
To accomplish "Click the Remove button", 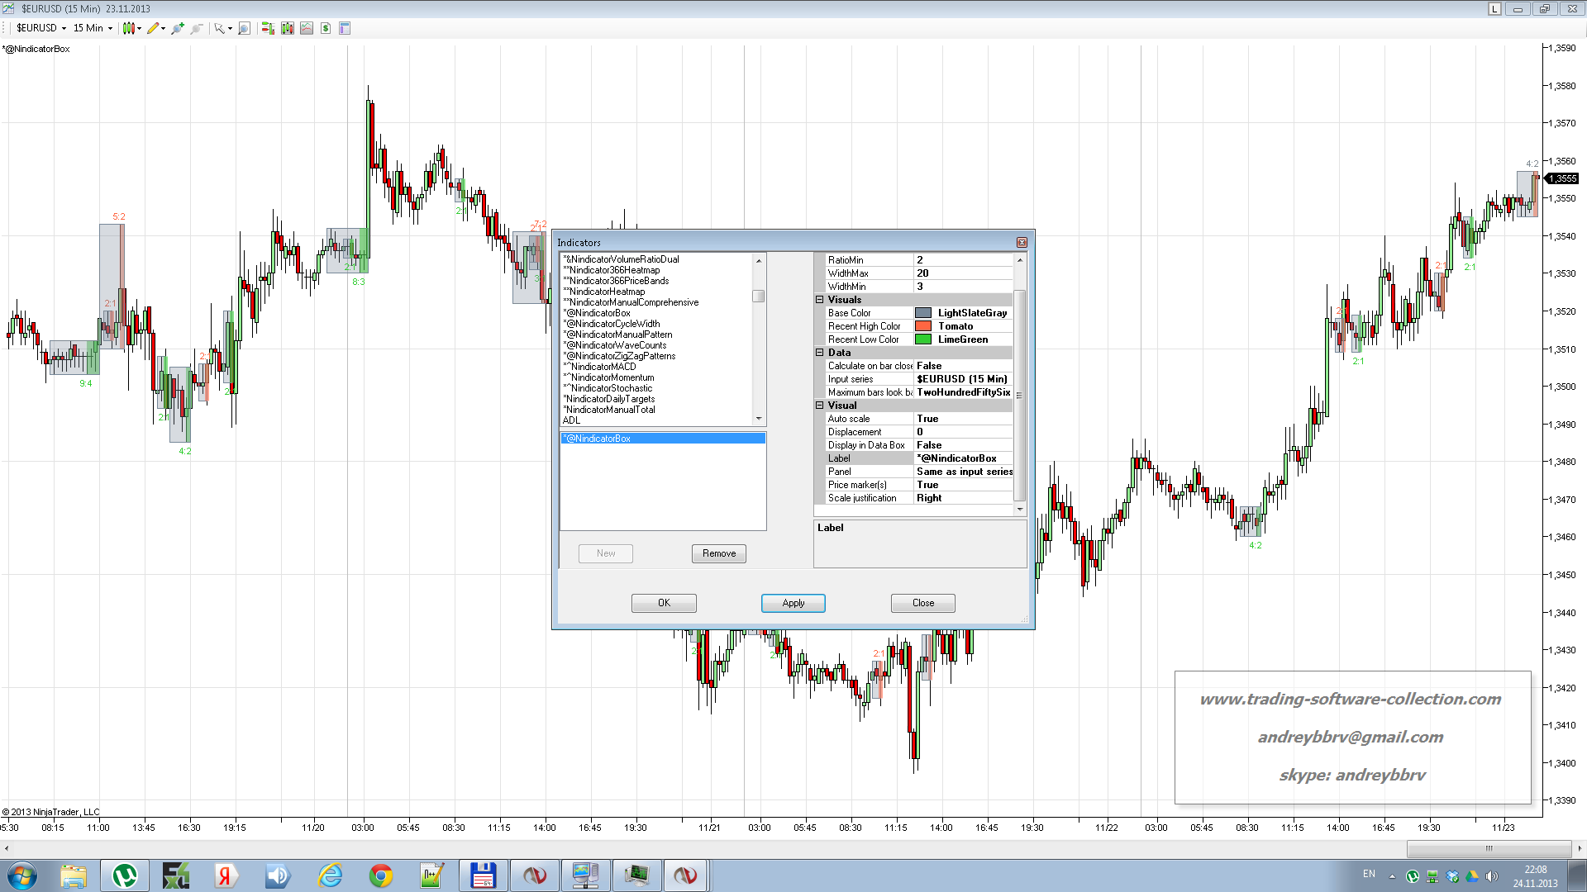I will click(718, 553).
